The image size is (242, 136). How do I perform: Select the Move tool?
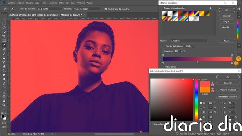(4, 19)
